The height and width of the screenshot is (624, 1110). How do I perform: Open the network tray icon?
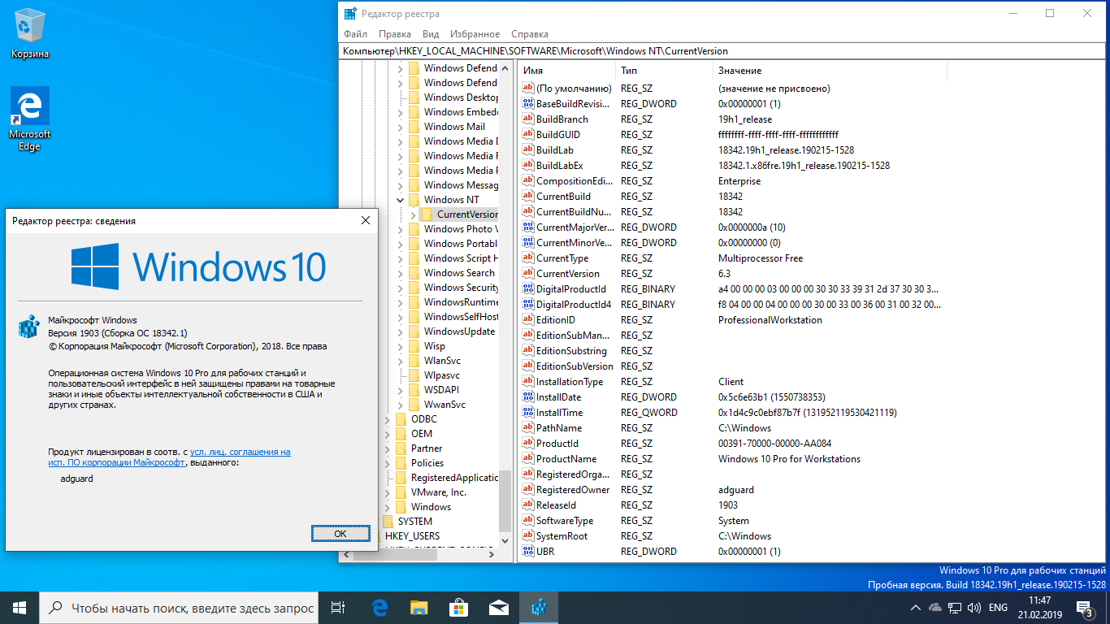955,608
